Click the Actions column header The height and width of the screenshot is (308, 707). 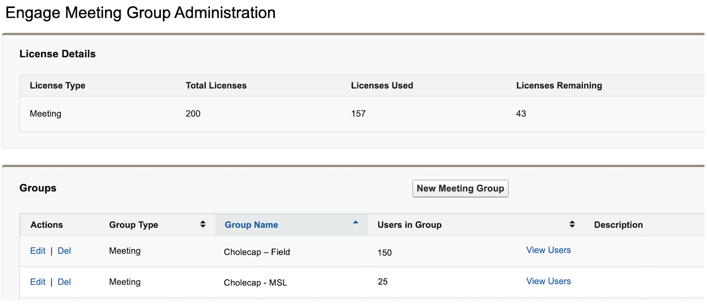46,225
